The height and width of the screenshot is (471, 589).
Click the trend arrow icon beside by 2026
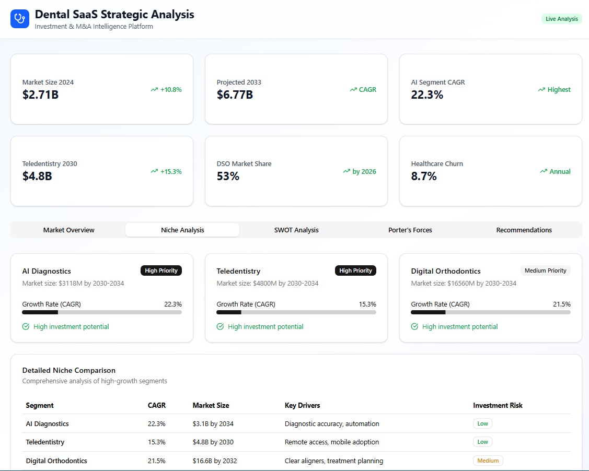[347, 171]
